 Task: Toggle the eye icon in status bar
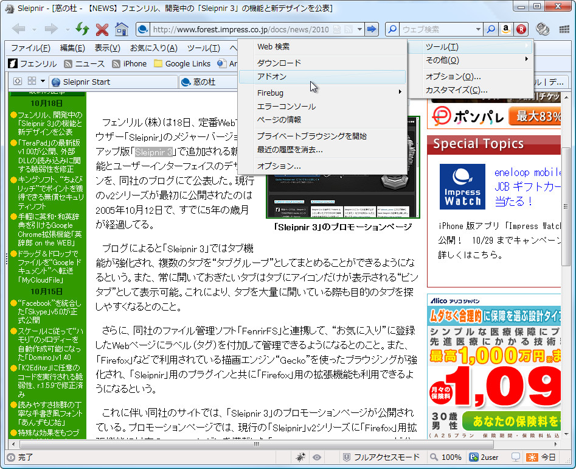317,457
